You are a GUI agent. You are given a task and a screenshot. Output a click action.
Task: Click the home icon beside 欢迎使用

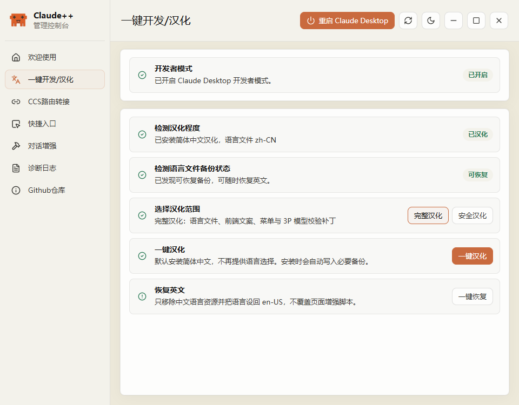16,57
